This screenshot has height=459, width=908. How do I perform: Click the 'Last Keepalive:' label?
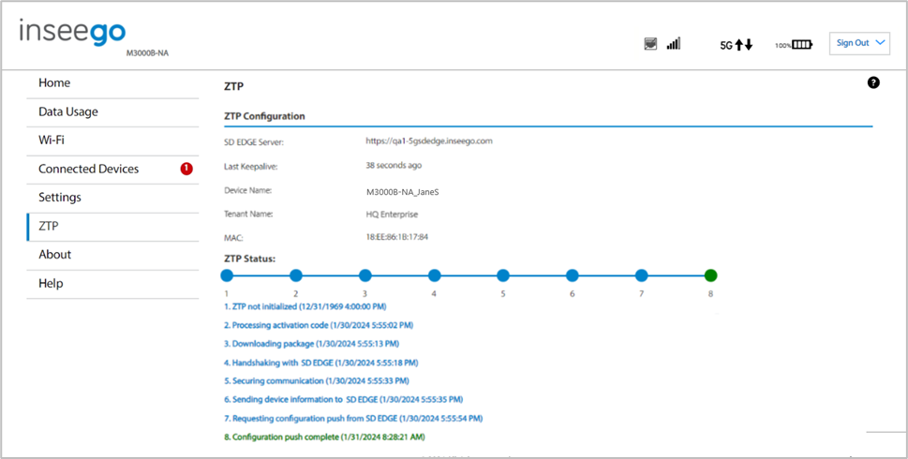pos(251,167)
